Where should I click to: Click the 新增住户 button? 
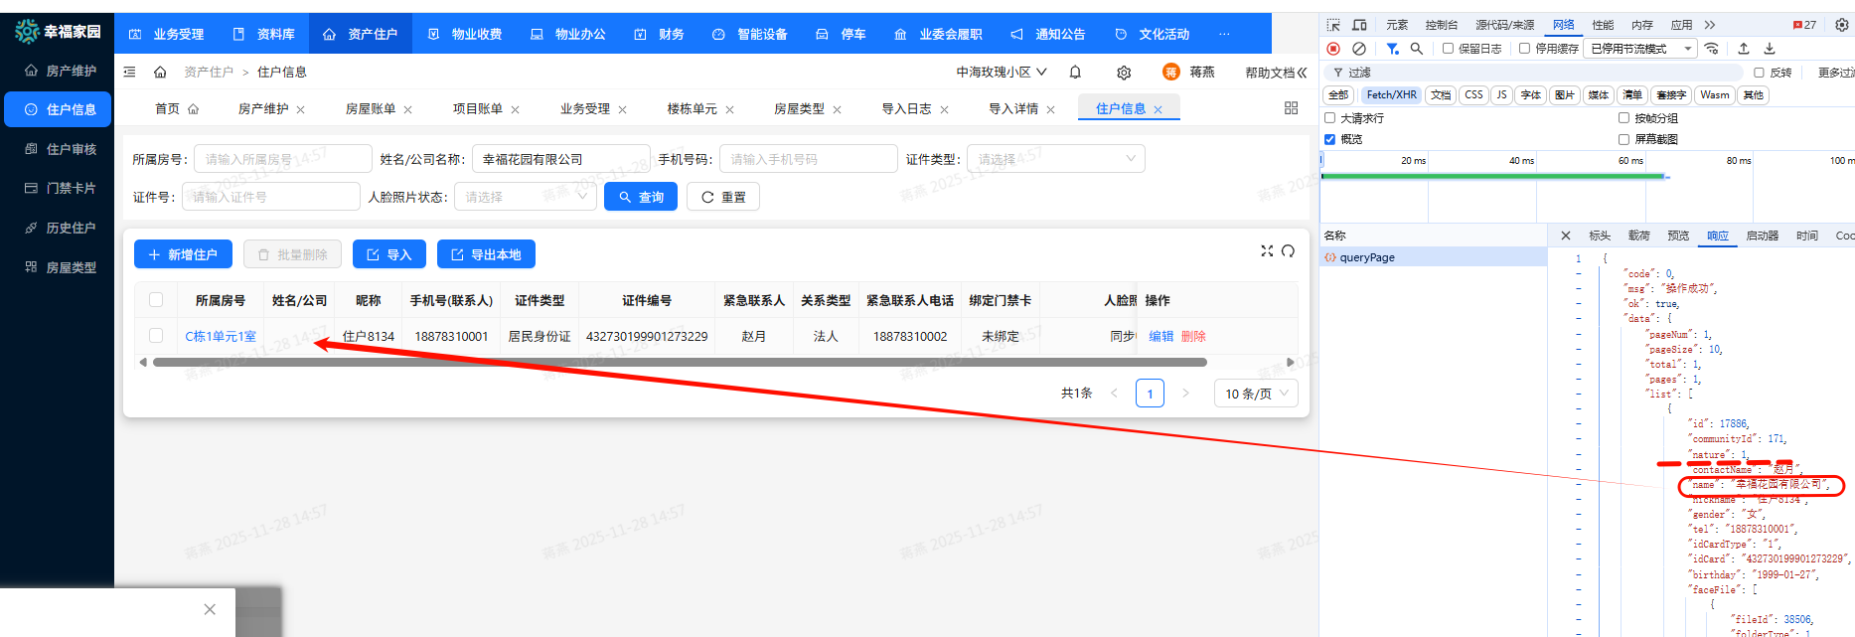coord(183,254)
